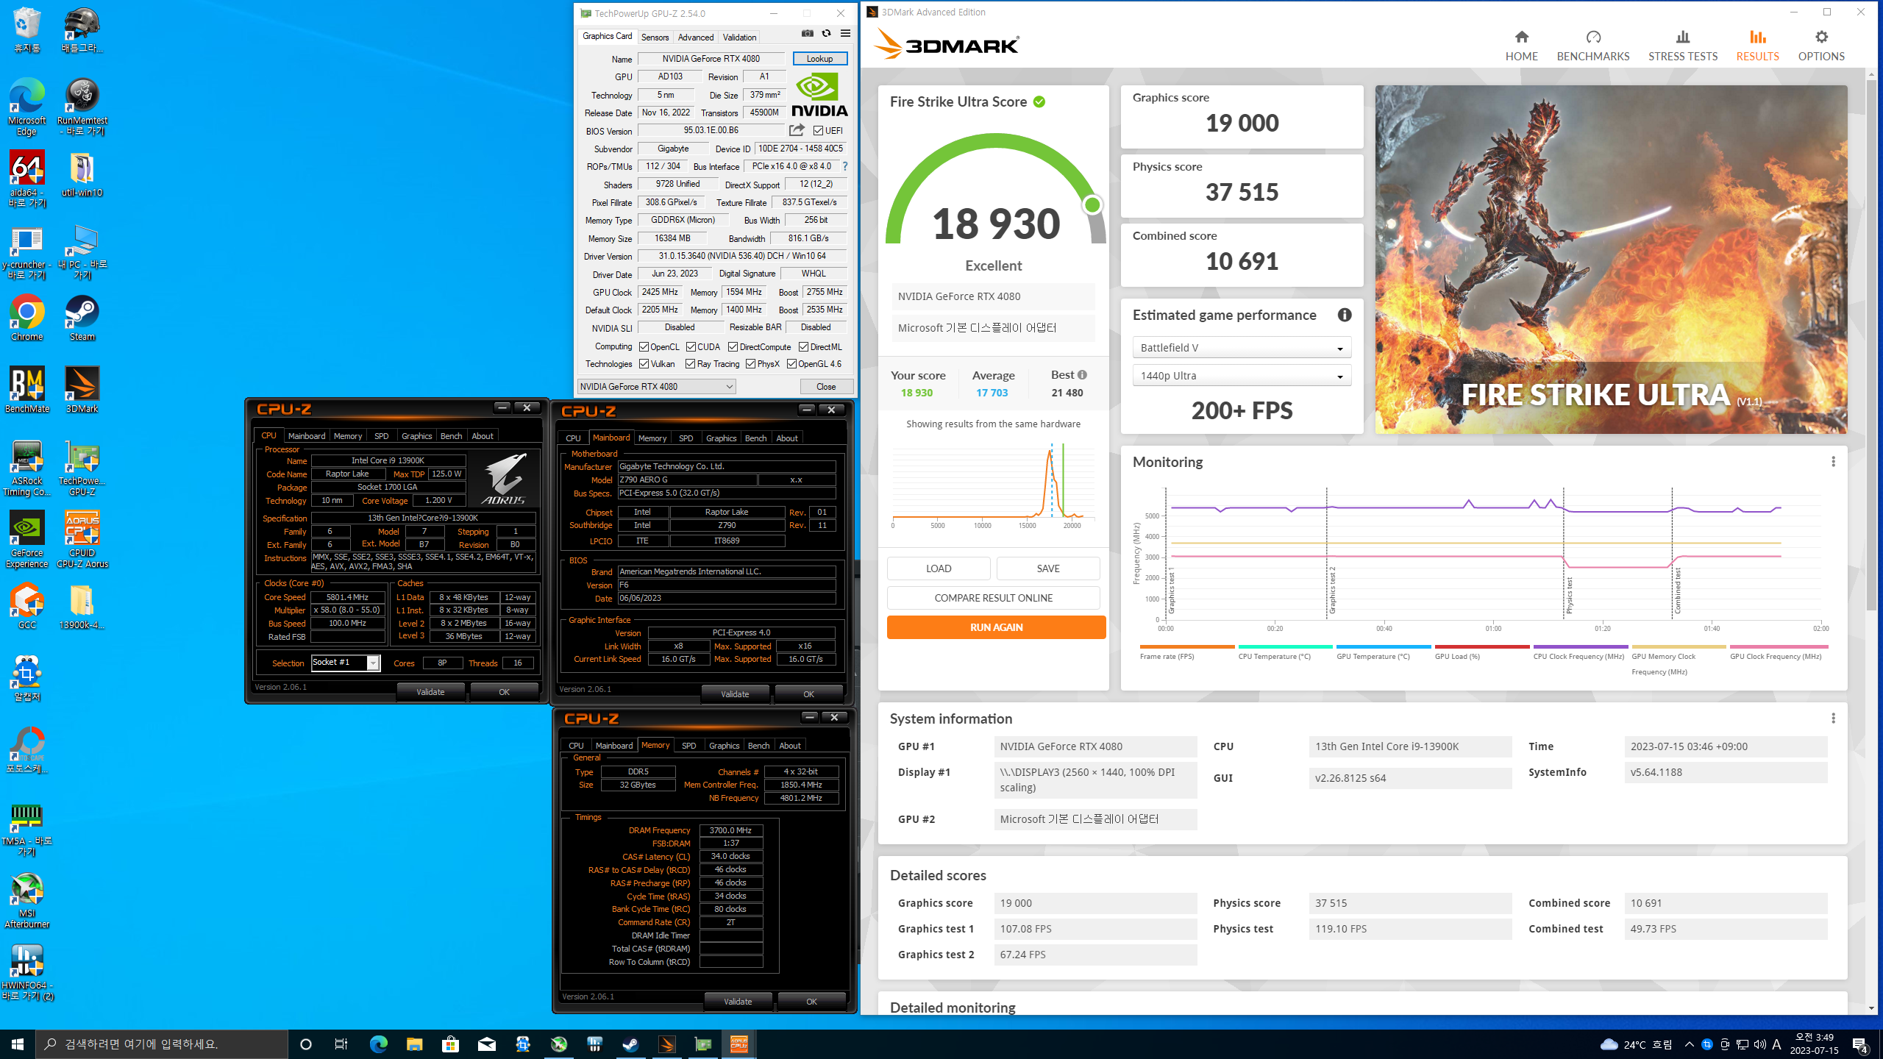Screen dimensions: 1883x1059
Task: Select the 3DMark desktop shortcut
Action: (82, 391)
